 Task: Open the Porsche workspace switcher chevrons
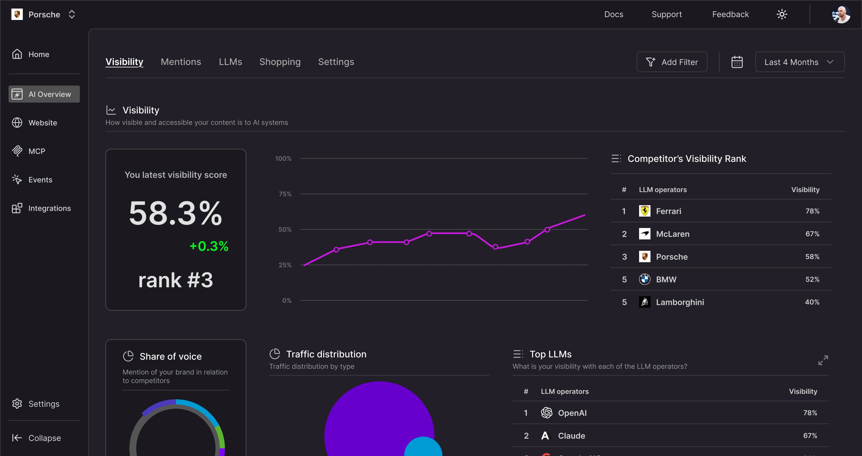(72, 14)
